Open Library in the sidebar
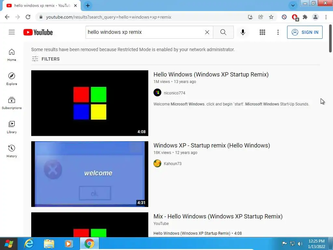This screenshot has height=250, width=333. (12, 127)
